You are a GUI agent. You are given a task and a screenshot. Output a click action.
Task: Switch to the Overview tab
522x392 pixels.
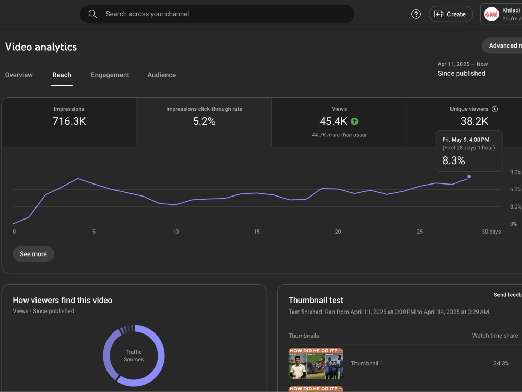[x=19, y=75]
